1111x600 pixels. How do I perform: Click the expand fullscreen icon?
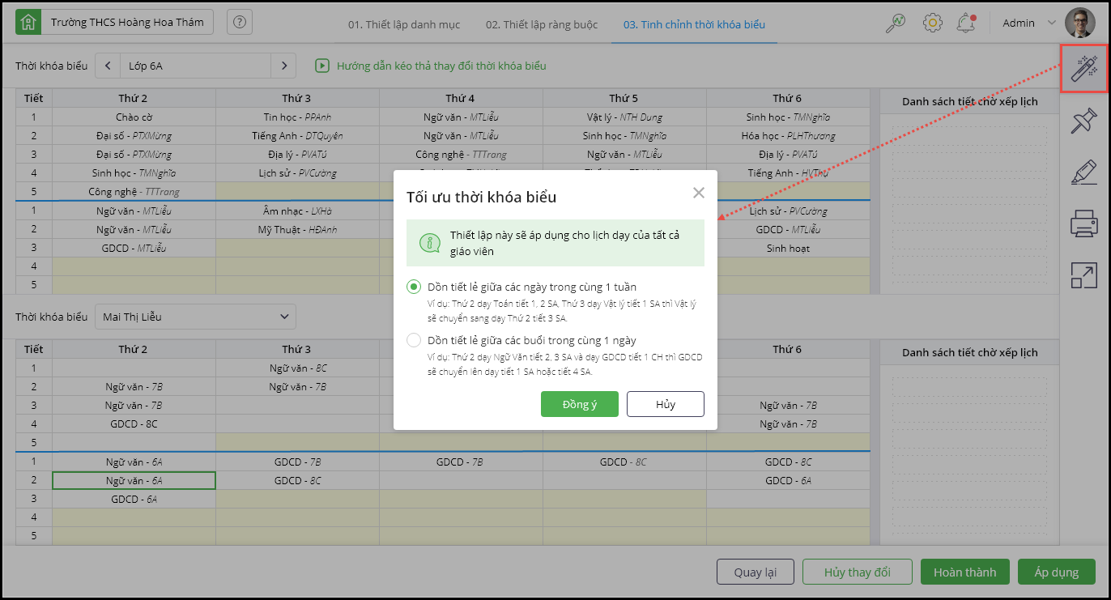[1084, 274]
